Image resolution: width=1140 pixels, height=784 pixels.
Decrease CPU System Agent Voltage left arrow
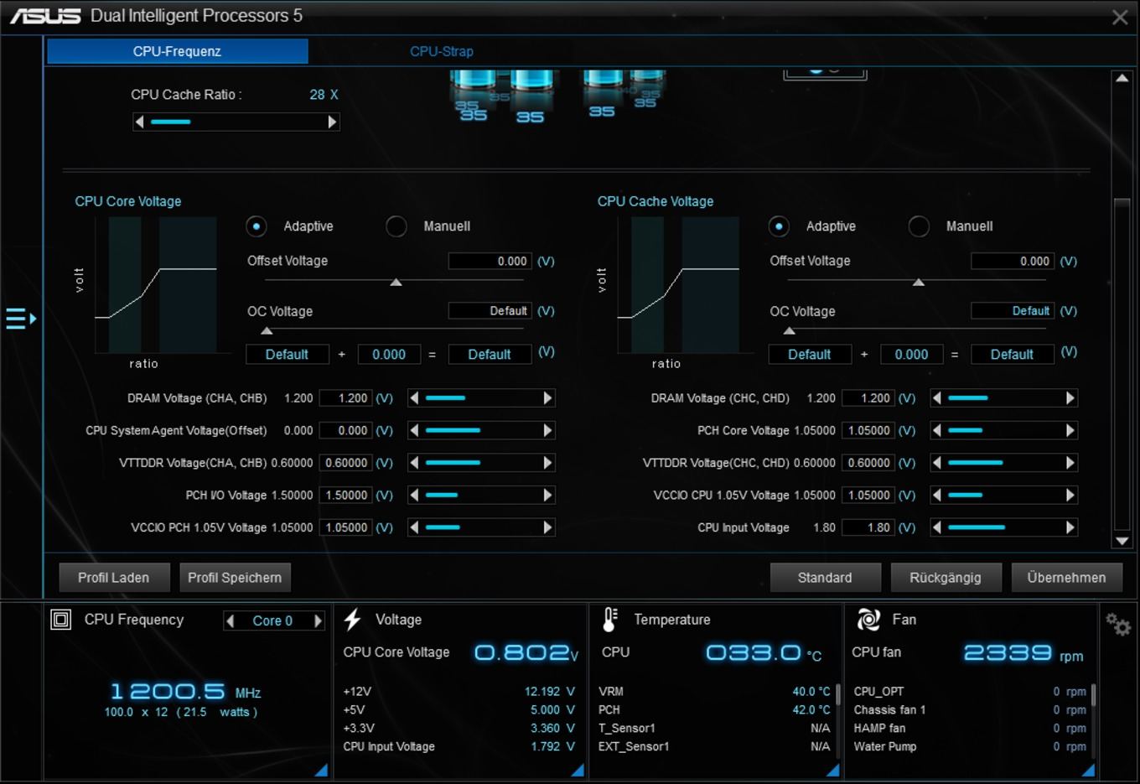click(x=414, y=430)
